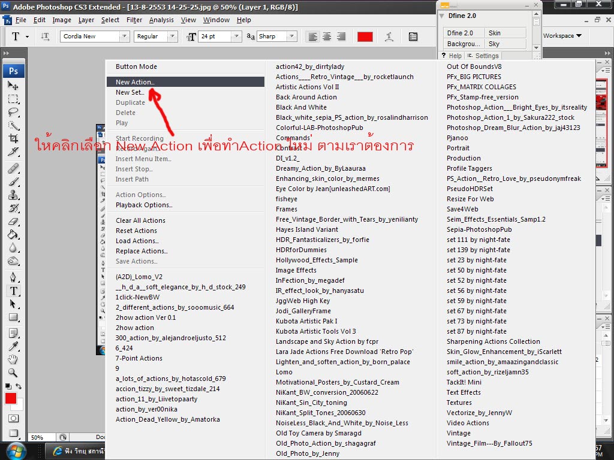Click the 50% zoom level field
This screenshot has height=460, width=614.
(x=41, y=437)
